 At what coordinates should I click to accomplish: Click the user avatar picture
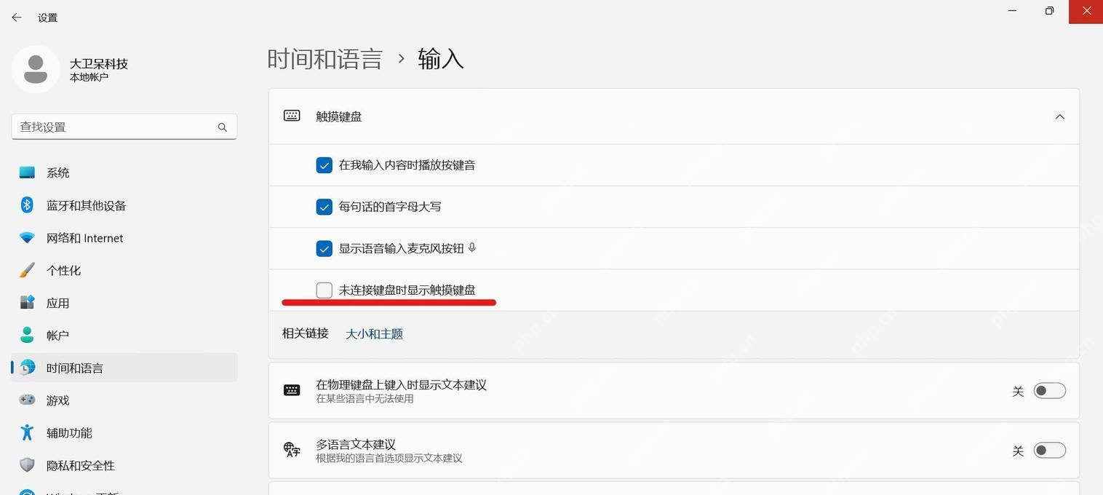36,69
